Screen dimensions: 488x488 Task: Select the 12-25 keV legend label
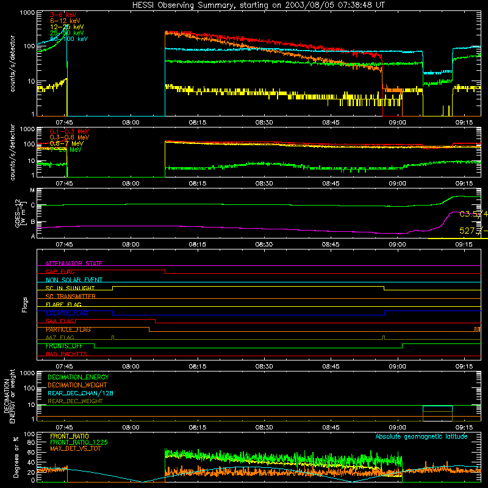tap(67, 27)
